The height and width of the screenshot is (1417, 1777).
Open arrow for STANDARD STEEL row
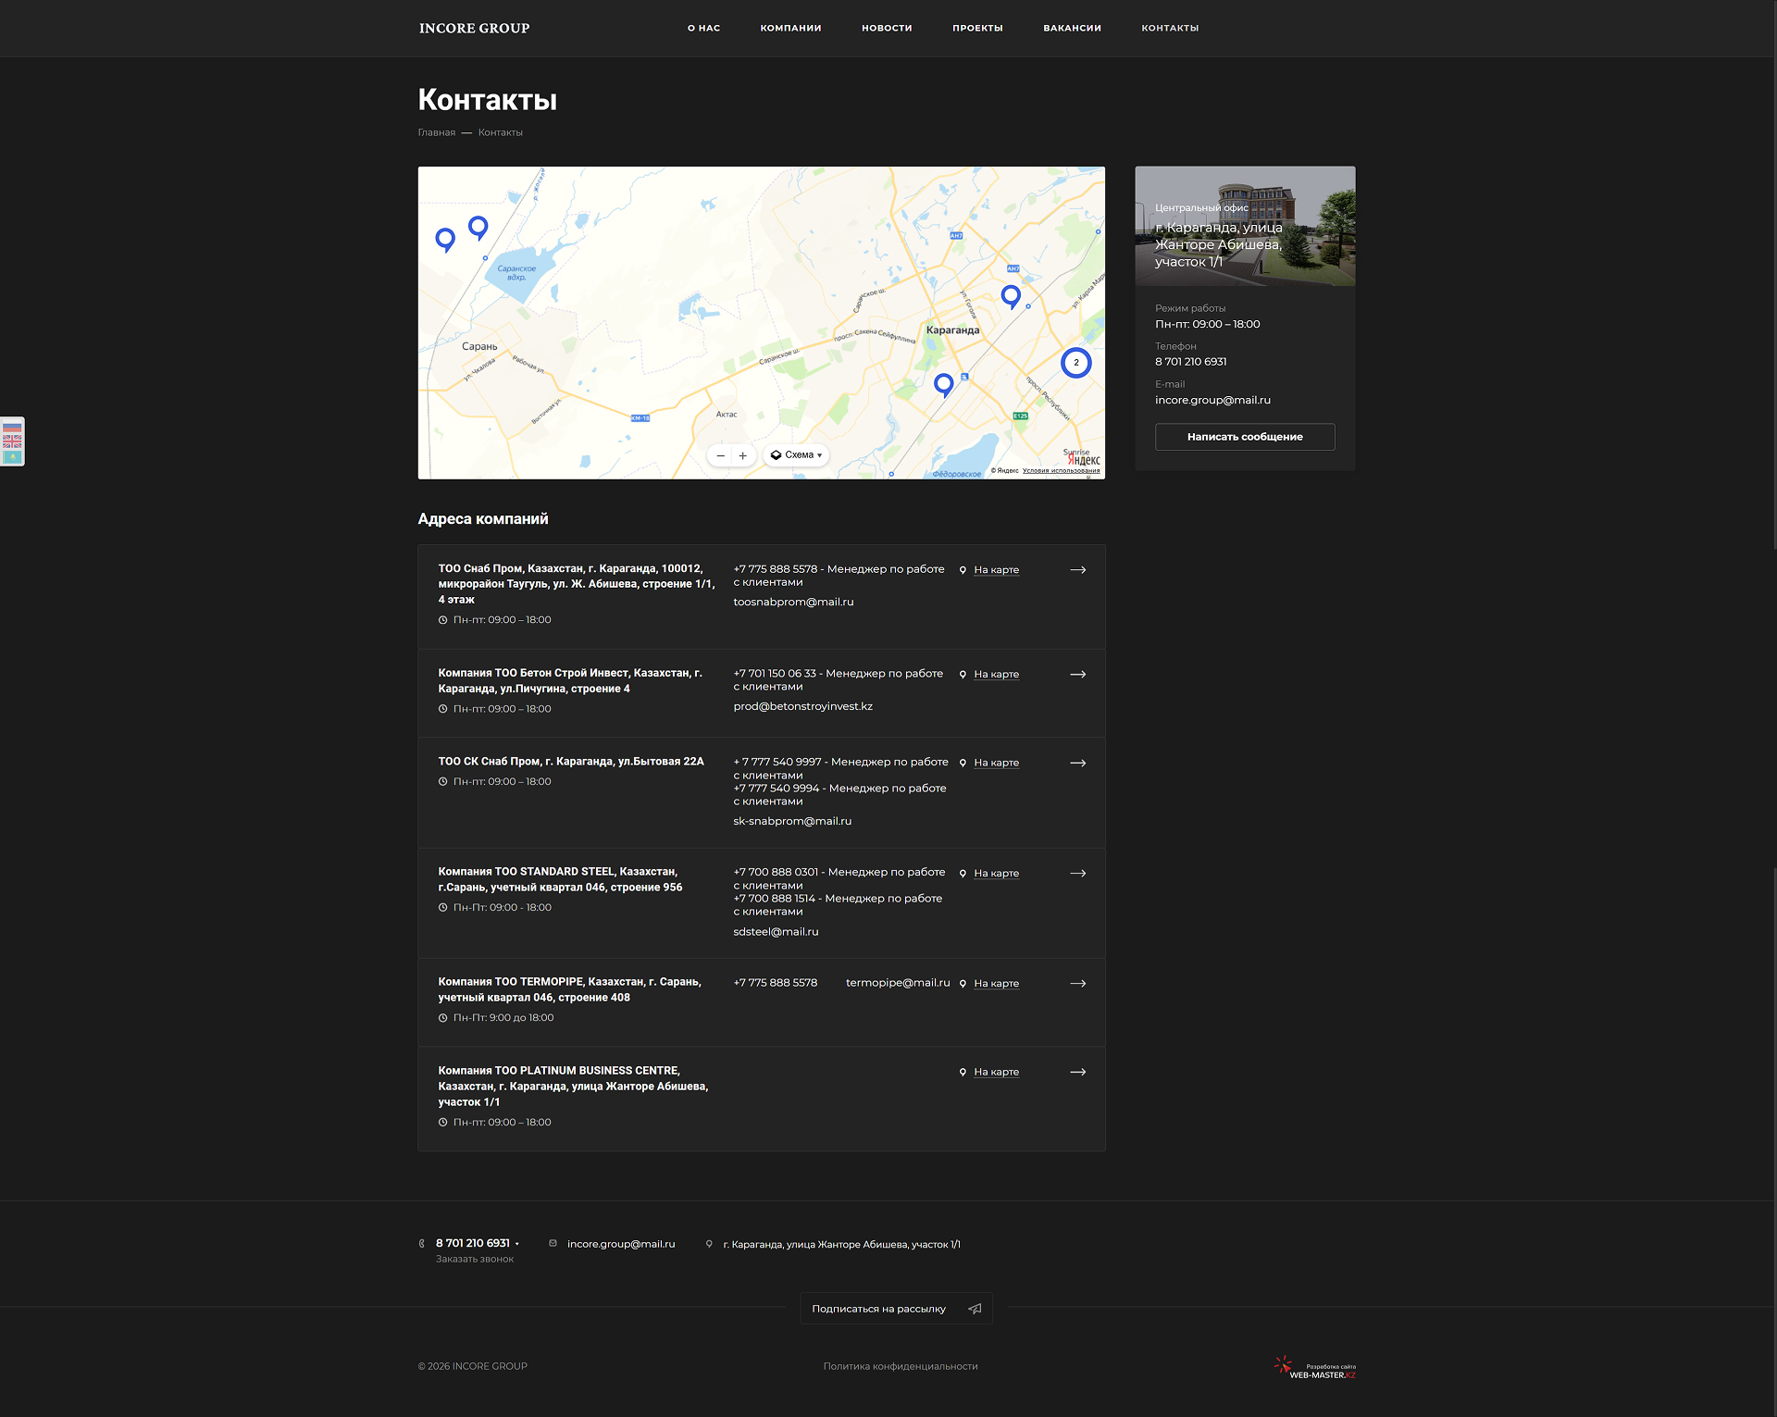pos(1078,874)
